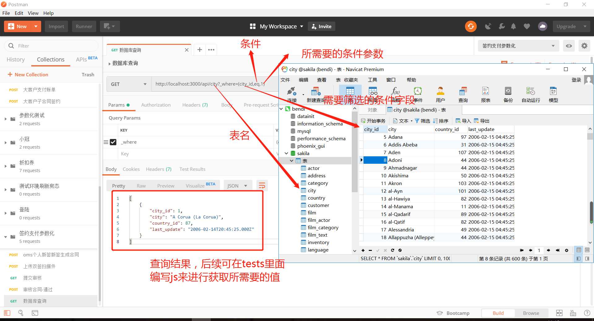Image resolution: width=594 pixels, height=321 pixels.
Task: Open the Upgrade dropdown
Action: [x=585, y=27]
